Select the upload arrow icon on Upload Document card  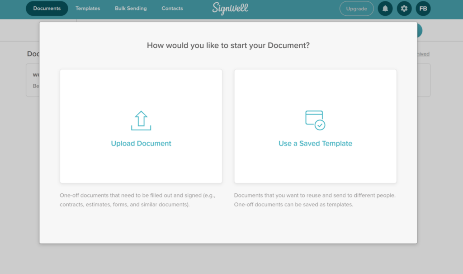tap(141, 119)
